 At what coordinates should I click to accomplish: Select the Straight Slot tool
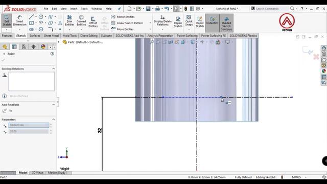click(31, 29)
